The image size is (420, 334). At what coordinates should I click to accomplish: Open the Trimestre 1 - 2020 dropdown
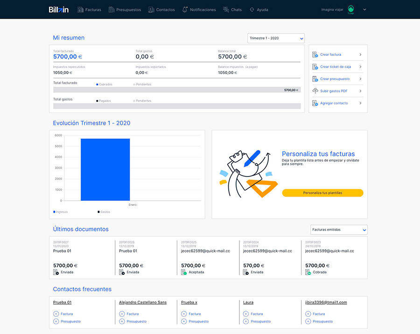(276, 38)
